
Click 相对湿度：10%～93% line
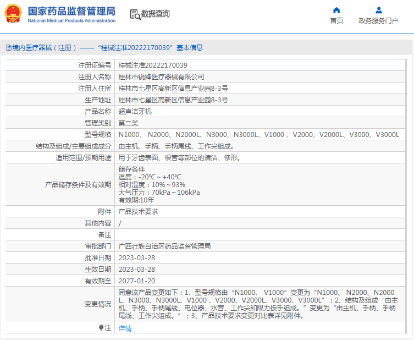pos(152,185)
